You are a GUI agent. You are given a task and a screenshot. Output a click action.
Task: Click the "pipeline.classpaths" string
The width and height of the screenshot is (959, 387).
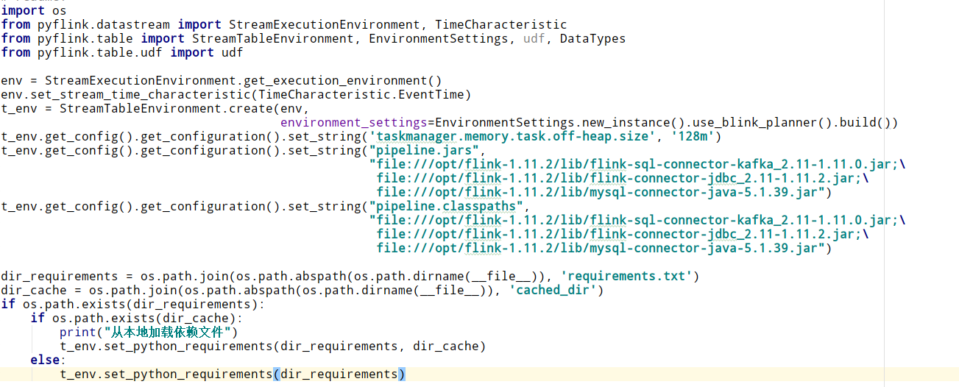(x=445, y=206)
